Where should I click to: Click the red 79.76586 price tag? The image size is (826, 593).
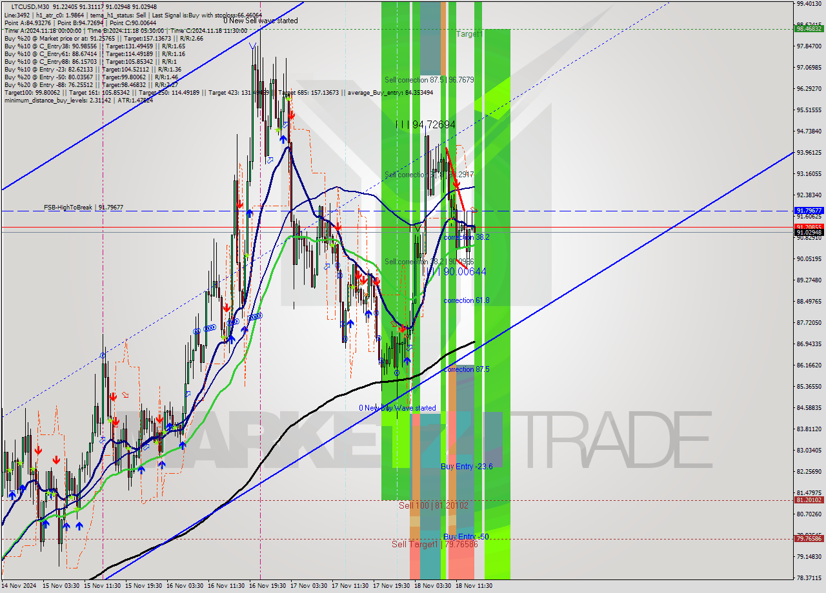809,538
